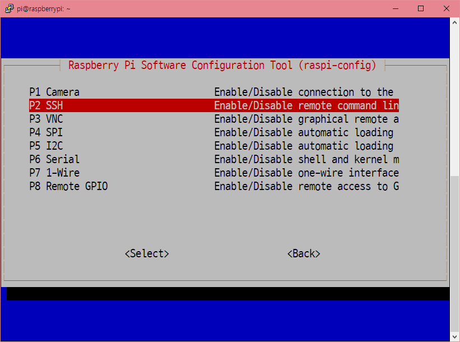
Task: Click the 'Enable/Disable shell and kernel m' description
Action: point(306,159)
